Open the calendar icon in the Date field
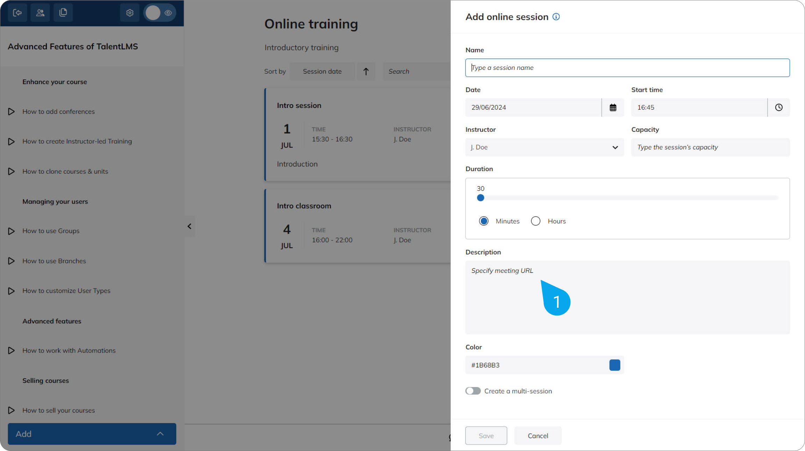Screen dimensions: 805x451 [x=613, y=107]
